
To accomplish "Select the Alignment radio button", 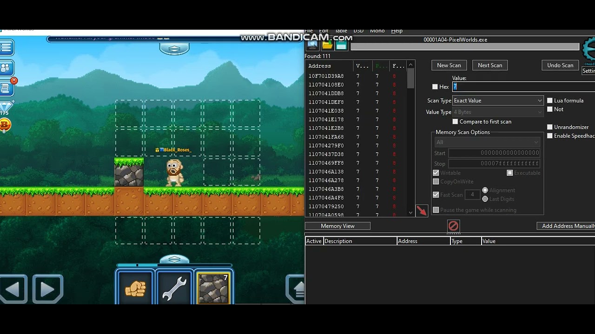I will [485, 190].
